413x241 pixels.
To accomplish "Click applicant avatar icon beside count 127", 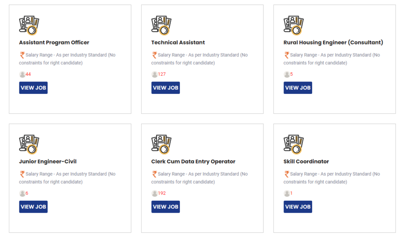I will (154, 74).
